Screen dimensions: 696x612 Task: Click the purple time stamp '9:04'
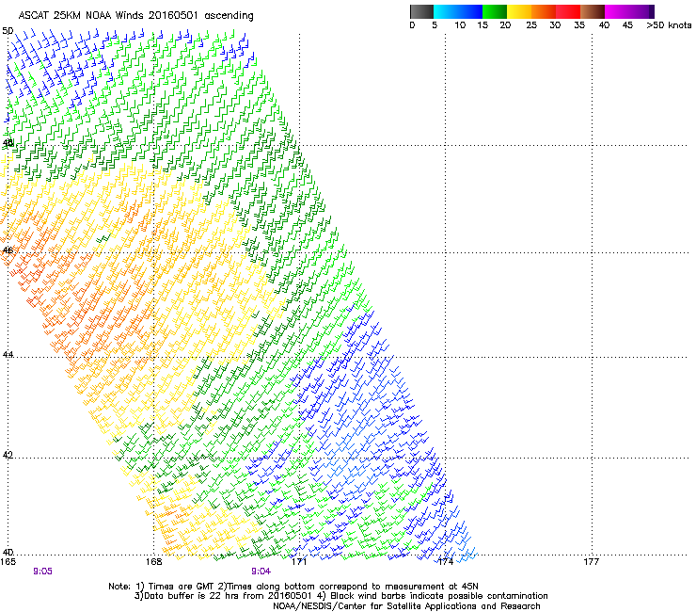[261, 572]
